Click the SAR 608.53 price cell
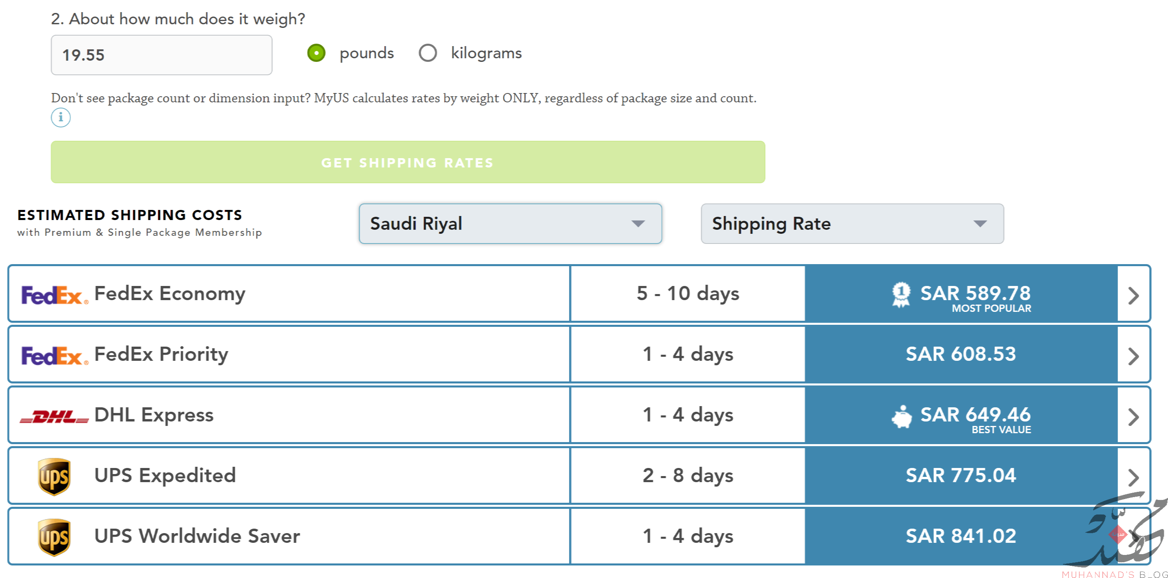The width and height of the screenshot is (1168, 578). tap(961, 354)
